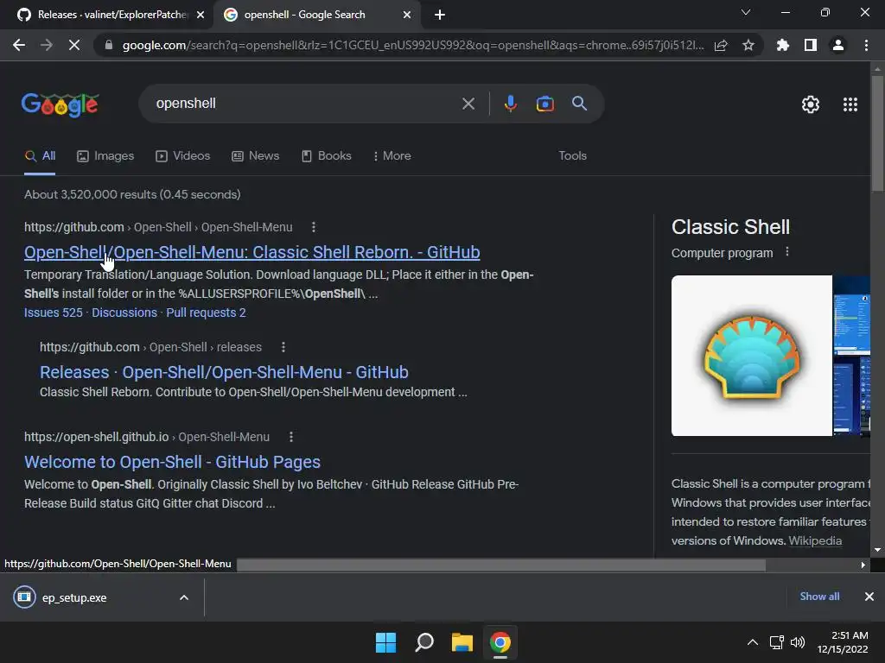Submit search with magnifier icon
The height and width of the screenshot is (663, 885).
pos(579,104)
